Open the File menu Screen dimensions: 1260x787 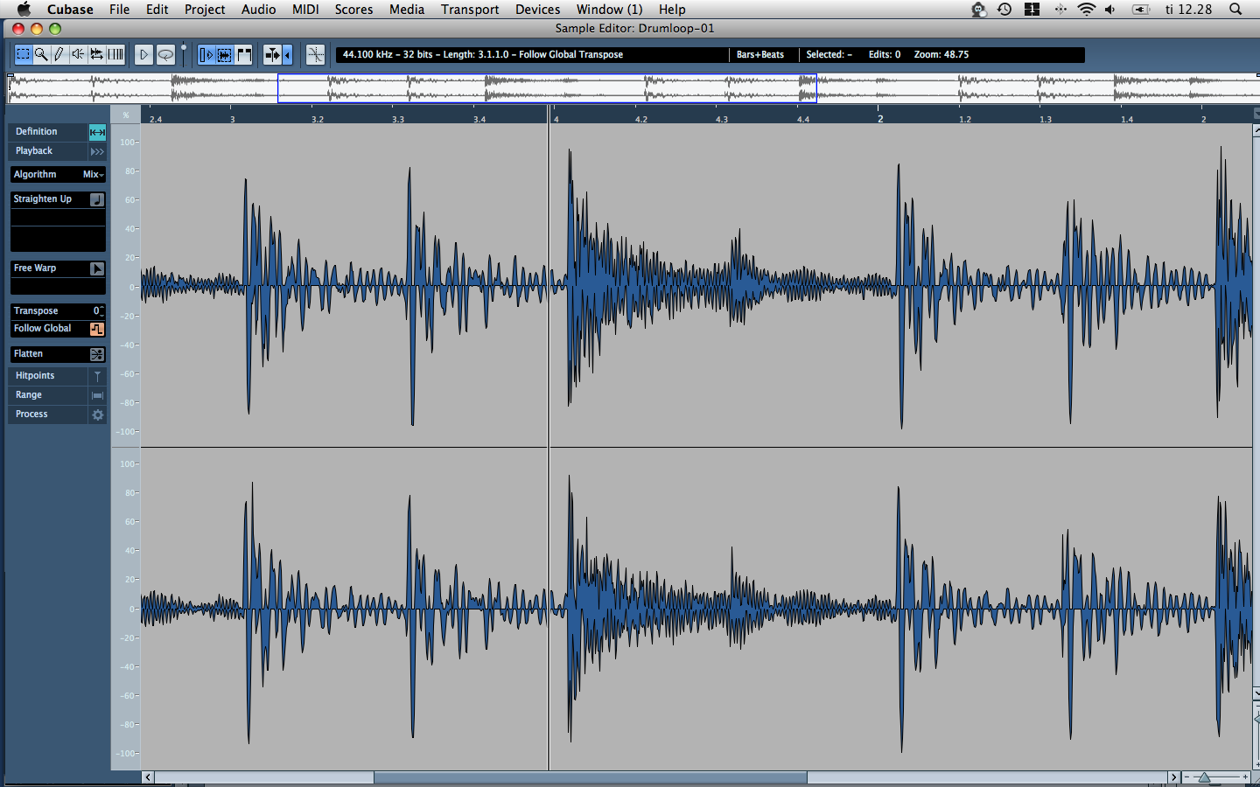pyautogui.click(x=119, y=10)
